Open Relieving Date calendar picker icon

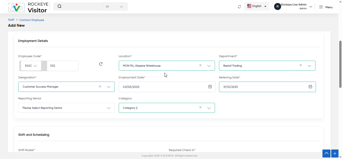tap(310, 87)
